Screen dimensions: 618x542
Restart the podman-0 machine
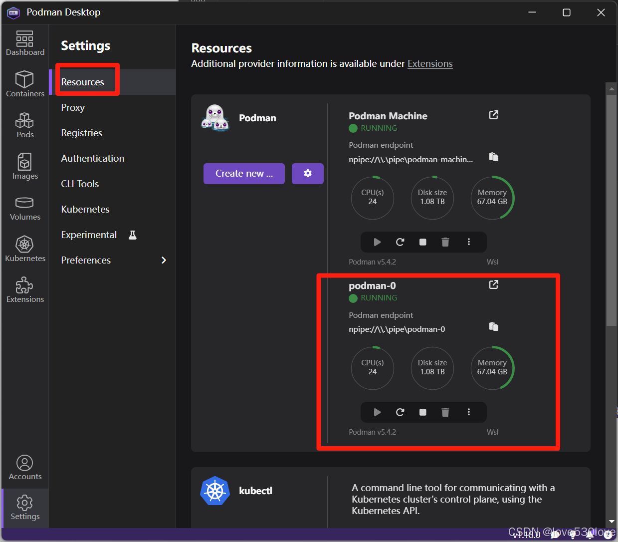tap(400, 412)
